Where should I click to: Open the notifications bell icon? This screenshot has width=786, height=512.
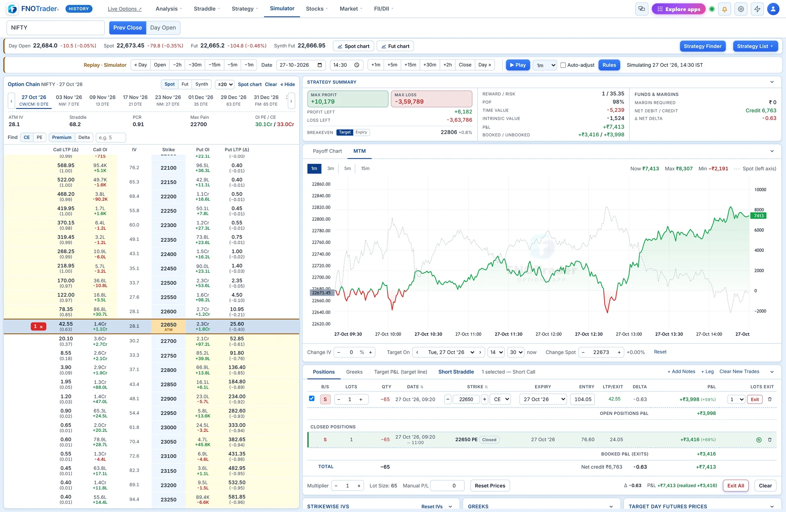pos(724,9)
